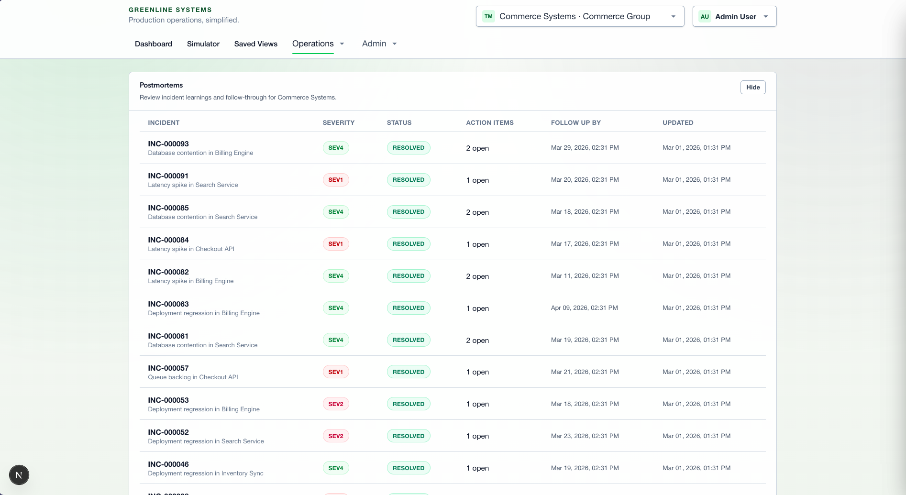This screenshot has width=906, height=495.
Task: Open incident INC-000063 postmortem
Action: click(168, 304)
